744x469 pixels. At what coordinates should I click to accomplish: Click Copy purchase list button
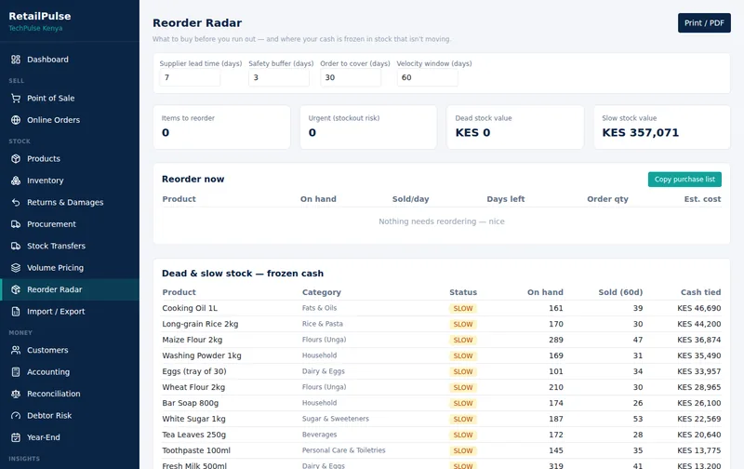[x=684, y=180]
